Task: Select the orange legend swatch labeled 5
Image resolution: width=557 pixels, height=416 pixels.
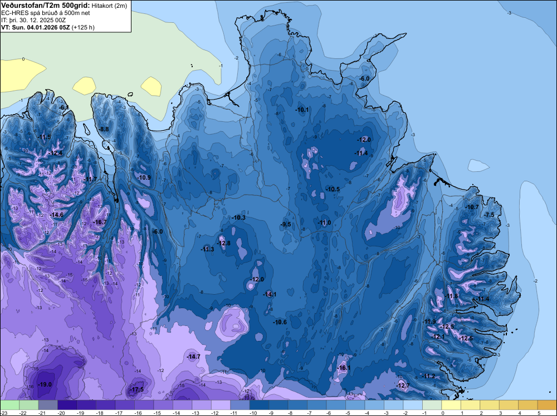Action: click(547, 405)
